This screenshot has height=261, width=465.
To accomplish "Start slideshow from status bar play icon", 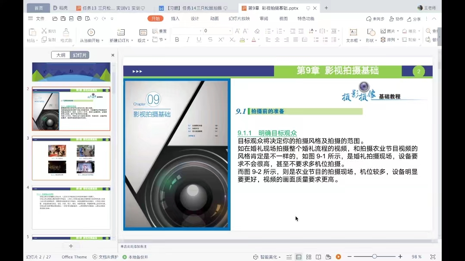I will (x=338, y=257).
